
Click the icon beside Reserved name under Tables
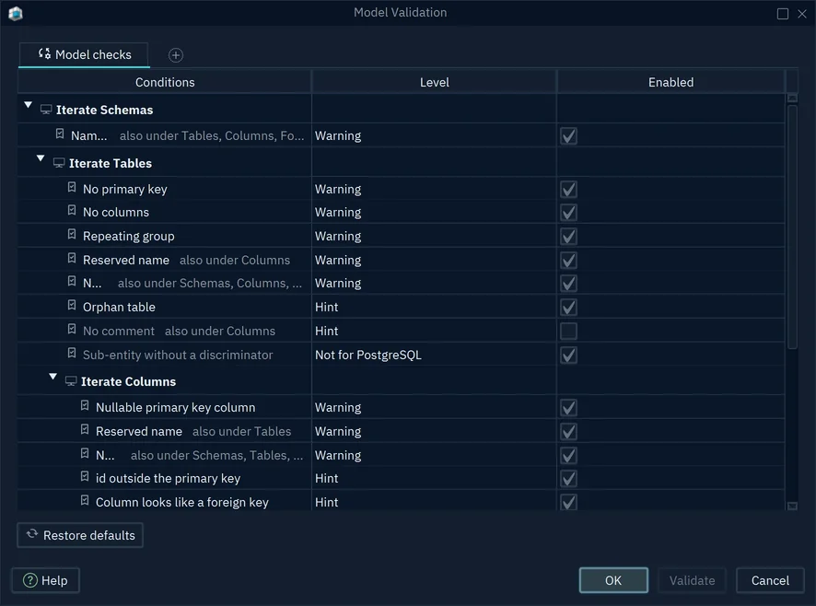[72, 259]
